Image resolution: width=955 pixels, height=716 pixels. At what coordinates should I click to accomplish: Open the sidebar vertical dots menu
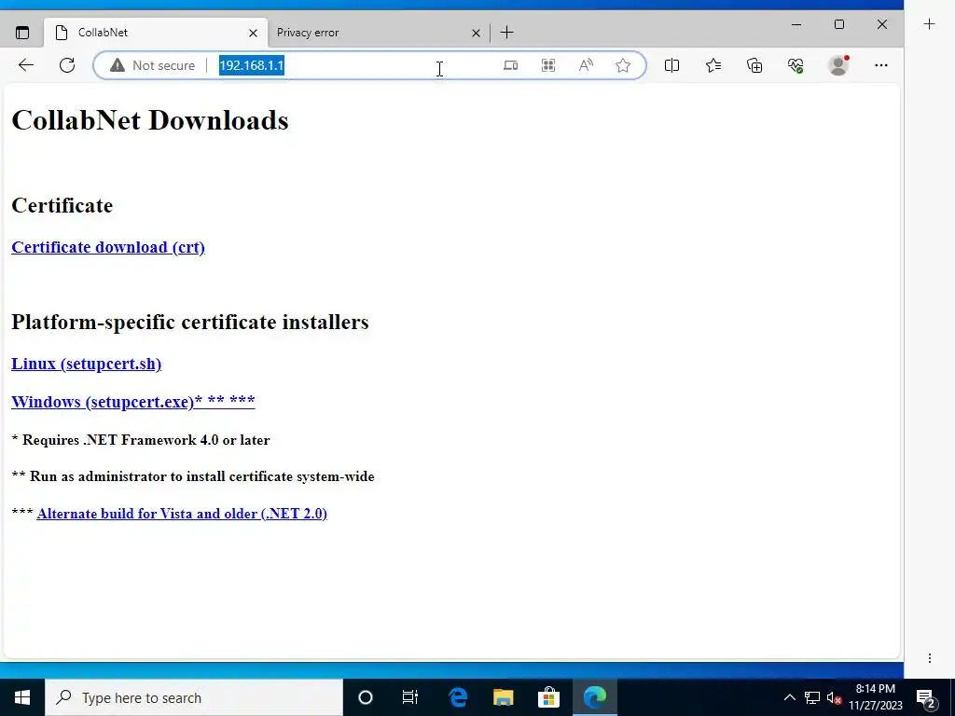tap(930, 658)
